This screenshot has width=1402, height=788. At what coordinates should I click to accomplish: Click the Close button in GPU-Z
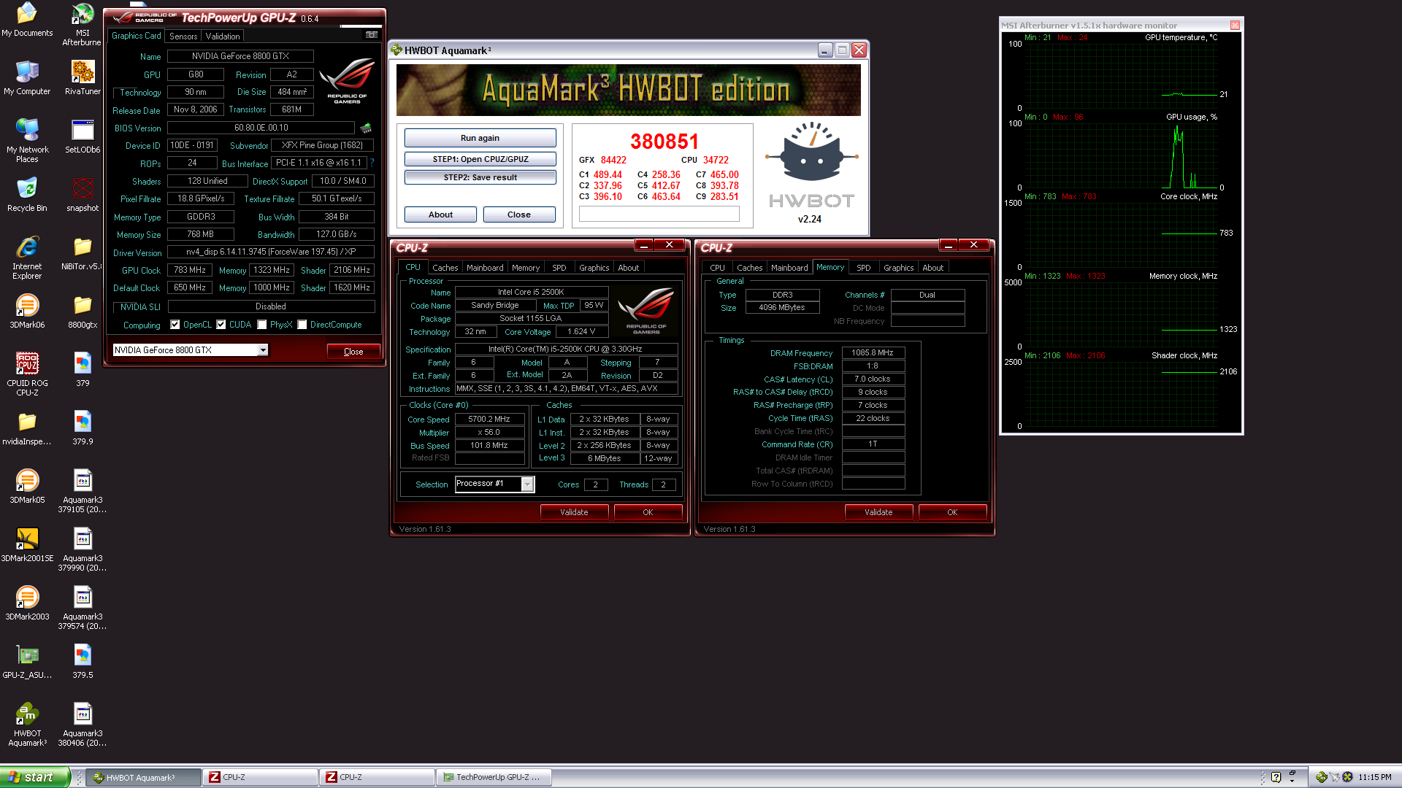[353, 352]
